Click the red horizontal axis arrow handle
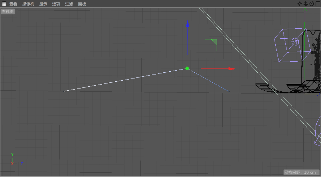Screen dimensions: 321x177 pyautogui.click(x=232, y=69)
